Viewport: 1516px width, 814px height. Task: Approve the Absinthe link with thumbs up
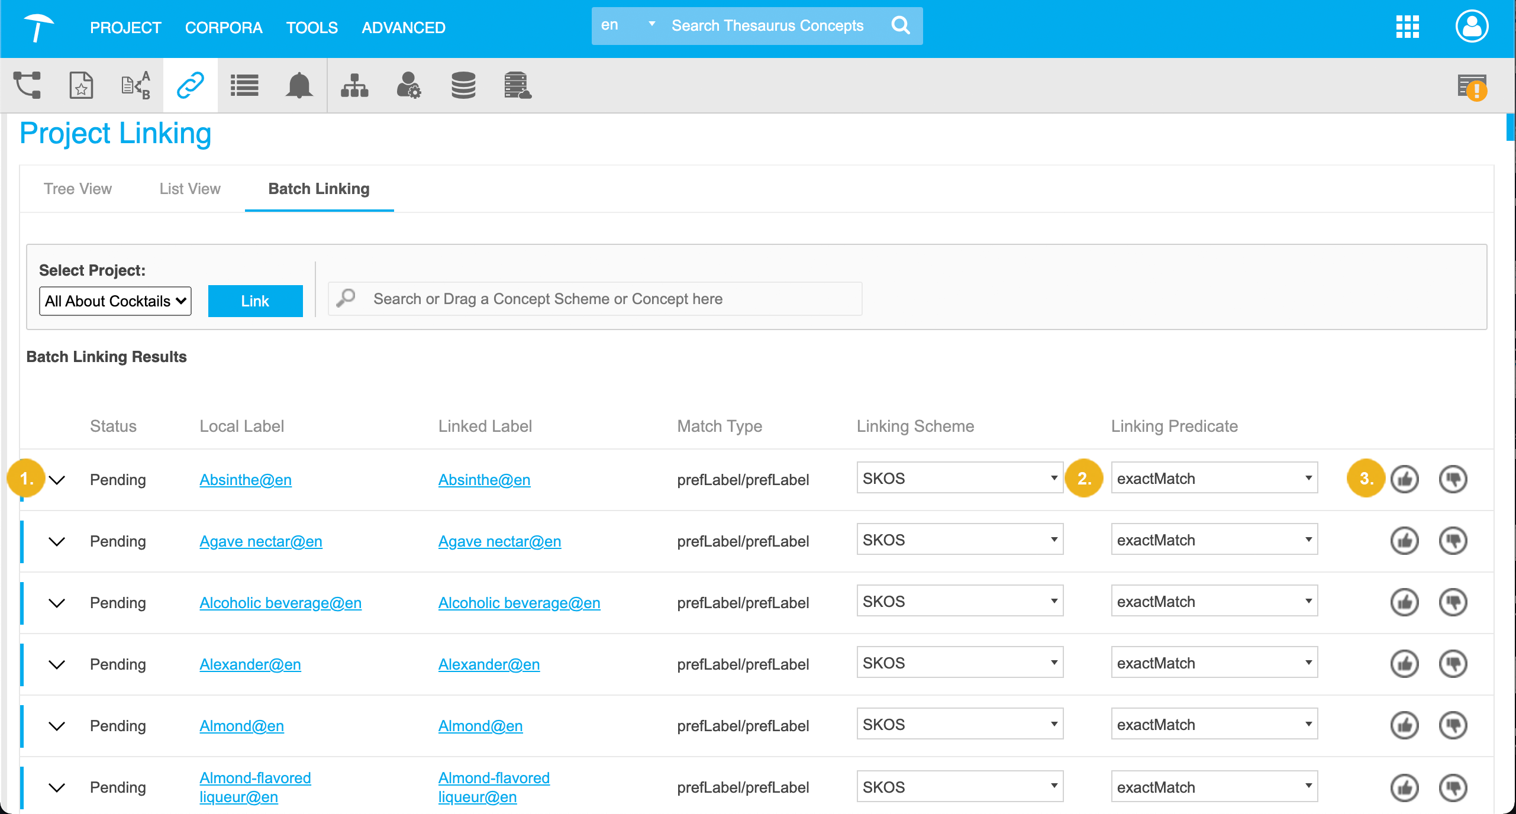1404,479
